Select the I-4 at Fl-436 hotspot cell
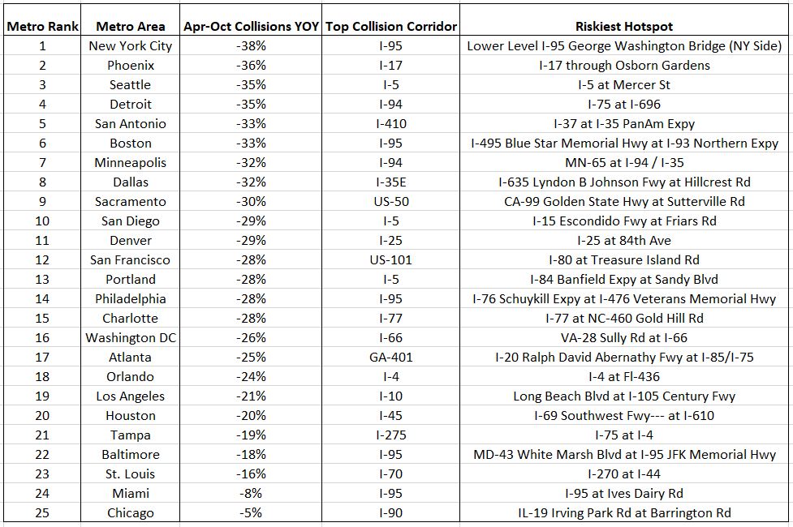 tap(624, 376)
